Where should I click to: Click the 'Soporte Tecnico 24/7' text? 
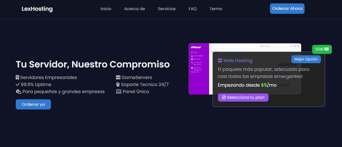click(x=145, y=84)
